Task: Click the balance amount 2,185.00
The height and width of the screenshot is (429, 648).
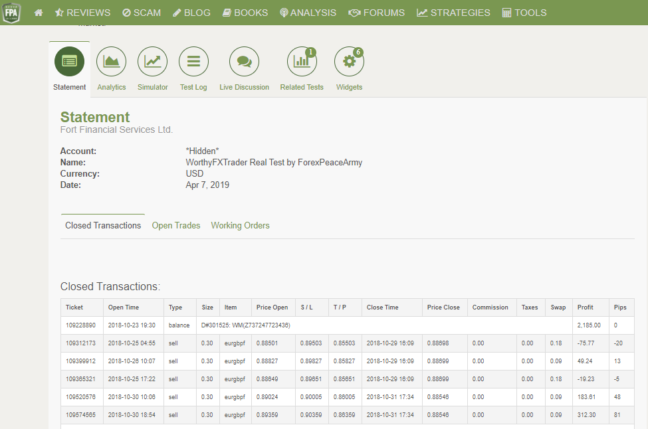Action: pos(589,325)
